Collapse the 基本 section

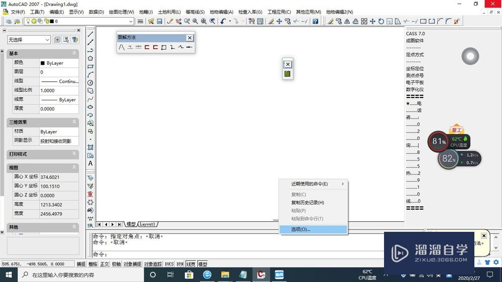(74, 53)
